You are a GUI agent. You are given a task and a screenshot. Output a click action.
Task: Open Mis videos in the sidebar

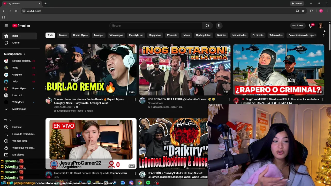coord(20,155)
